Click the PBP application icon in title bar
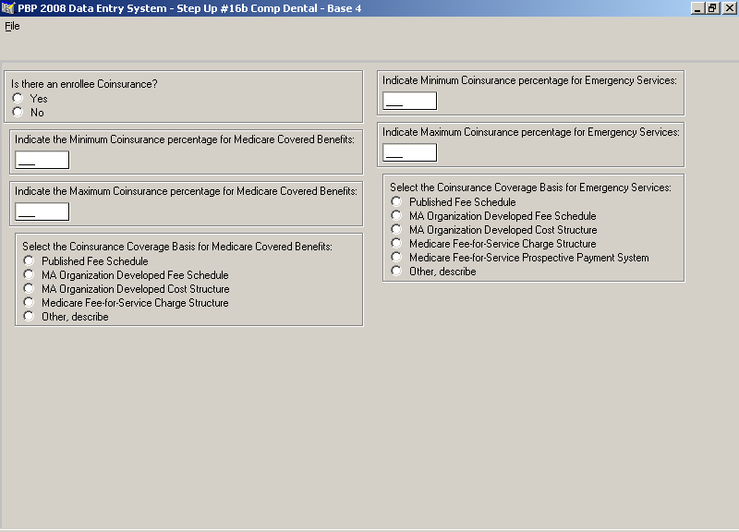This screenshot has width=739, height=532. pyautogui.click(x=8, y=8)
